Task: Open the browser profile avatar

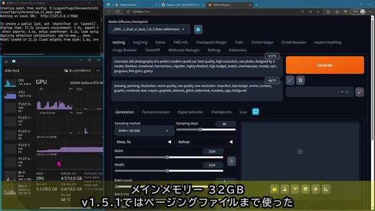Action: [x=363, y=12]
